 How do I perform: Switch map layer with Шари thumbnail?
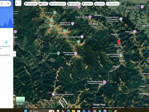pos(20,101)
